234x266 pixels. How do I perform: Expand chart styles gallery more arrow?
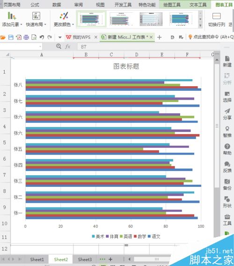click(200, 25)
